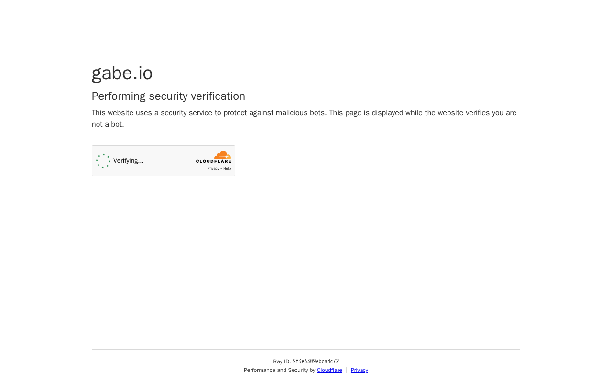The height and width of the screenshot is (382, 612).
Task: Open the footer Privacy link
Action: point(360,370)
